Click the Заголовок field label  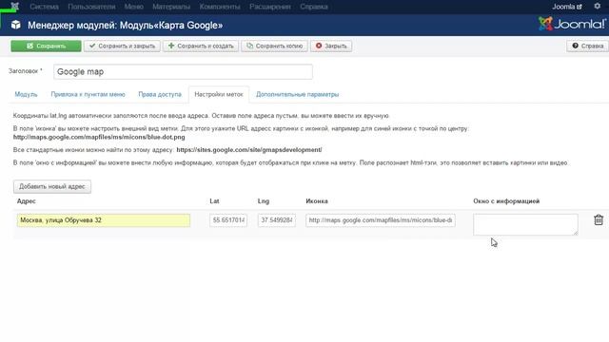(x=26, y=71)
